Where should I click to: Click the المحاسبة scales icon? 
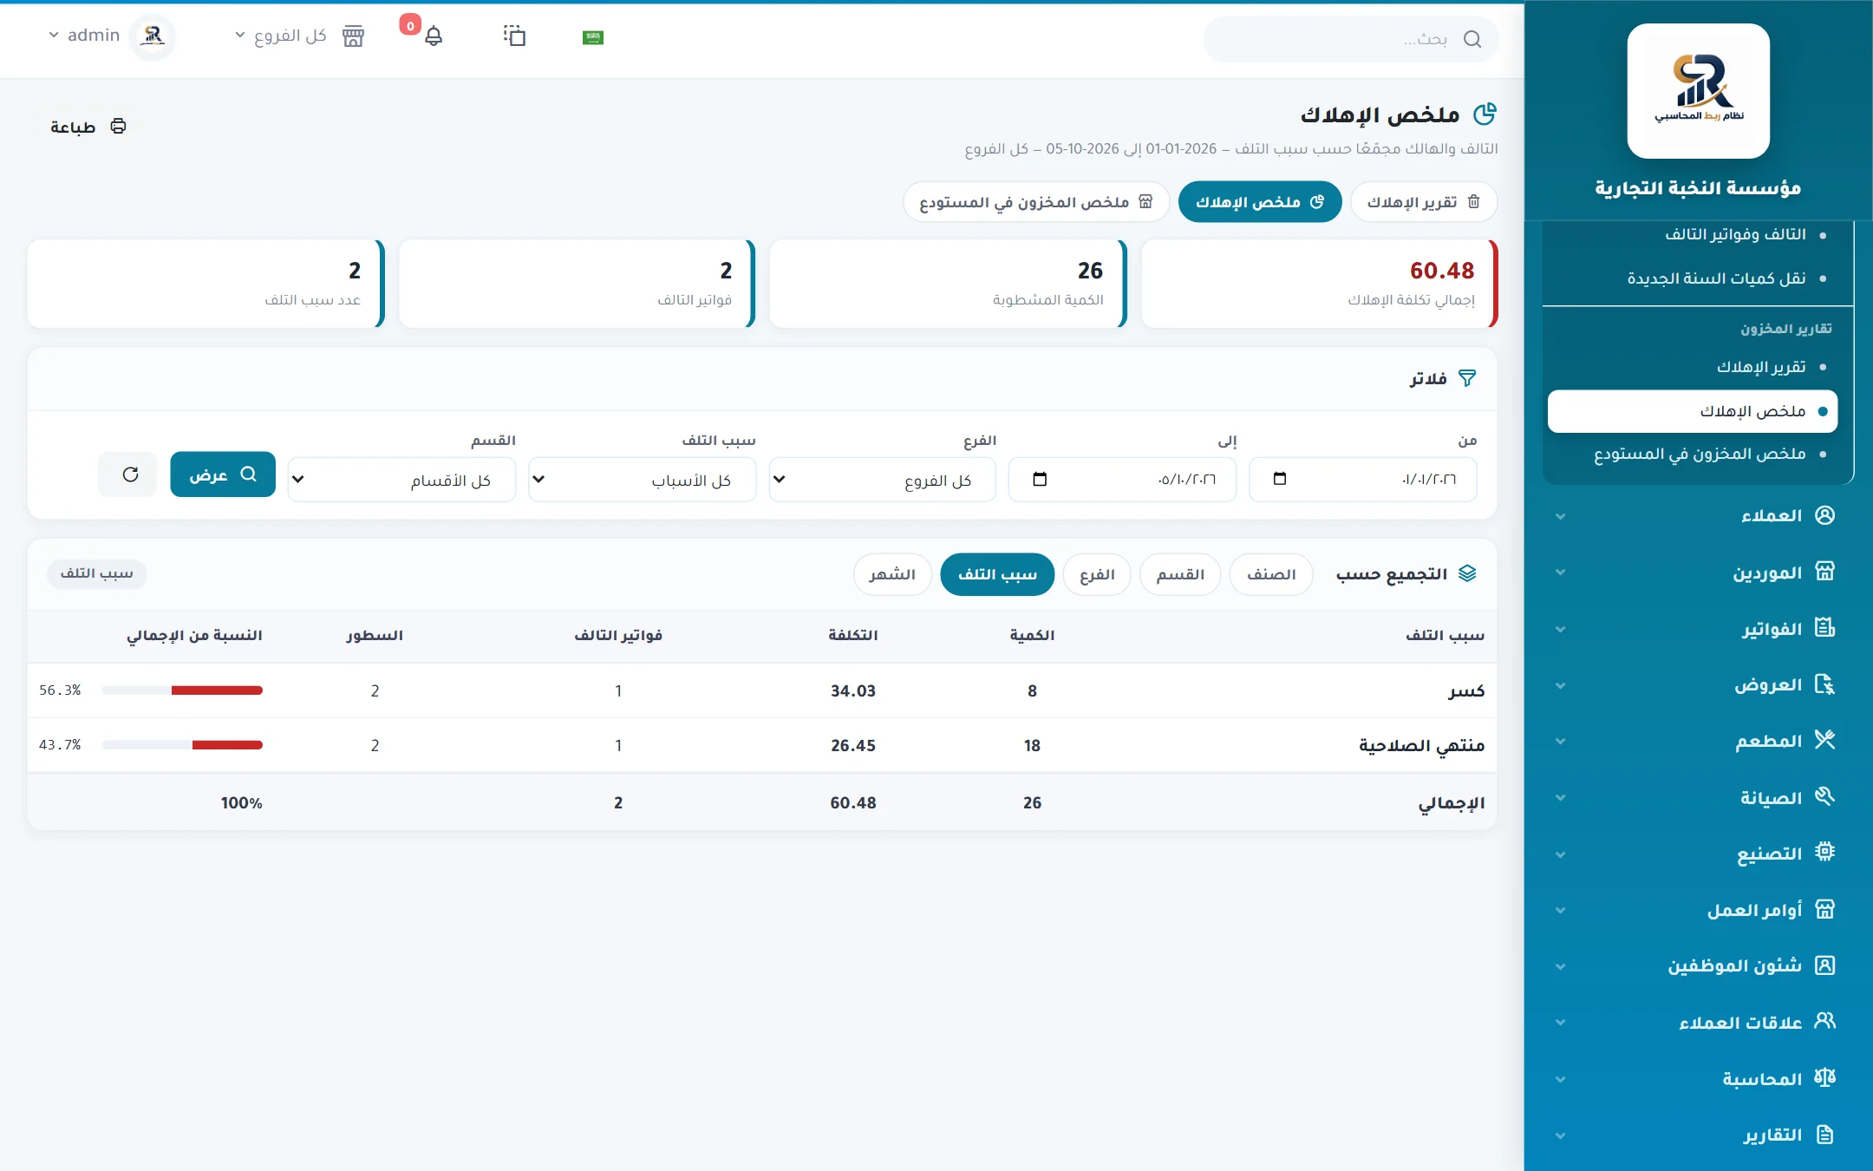pyautogui.click(x=1824, y=1077)
